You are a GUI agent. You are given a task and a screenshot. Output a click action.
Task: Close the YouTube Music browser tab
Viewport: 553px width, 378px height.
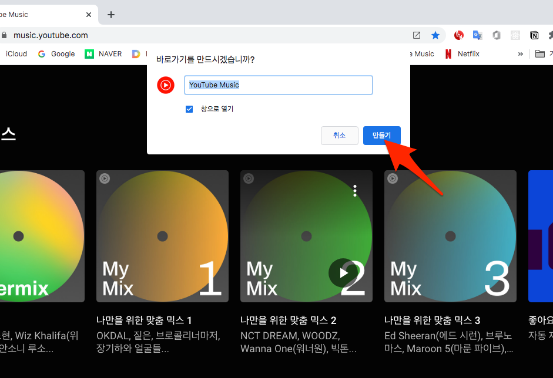coord(89,15)
